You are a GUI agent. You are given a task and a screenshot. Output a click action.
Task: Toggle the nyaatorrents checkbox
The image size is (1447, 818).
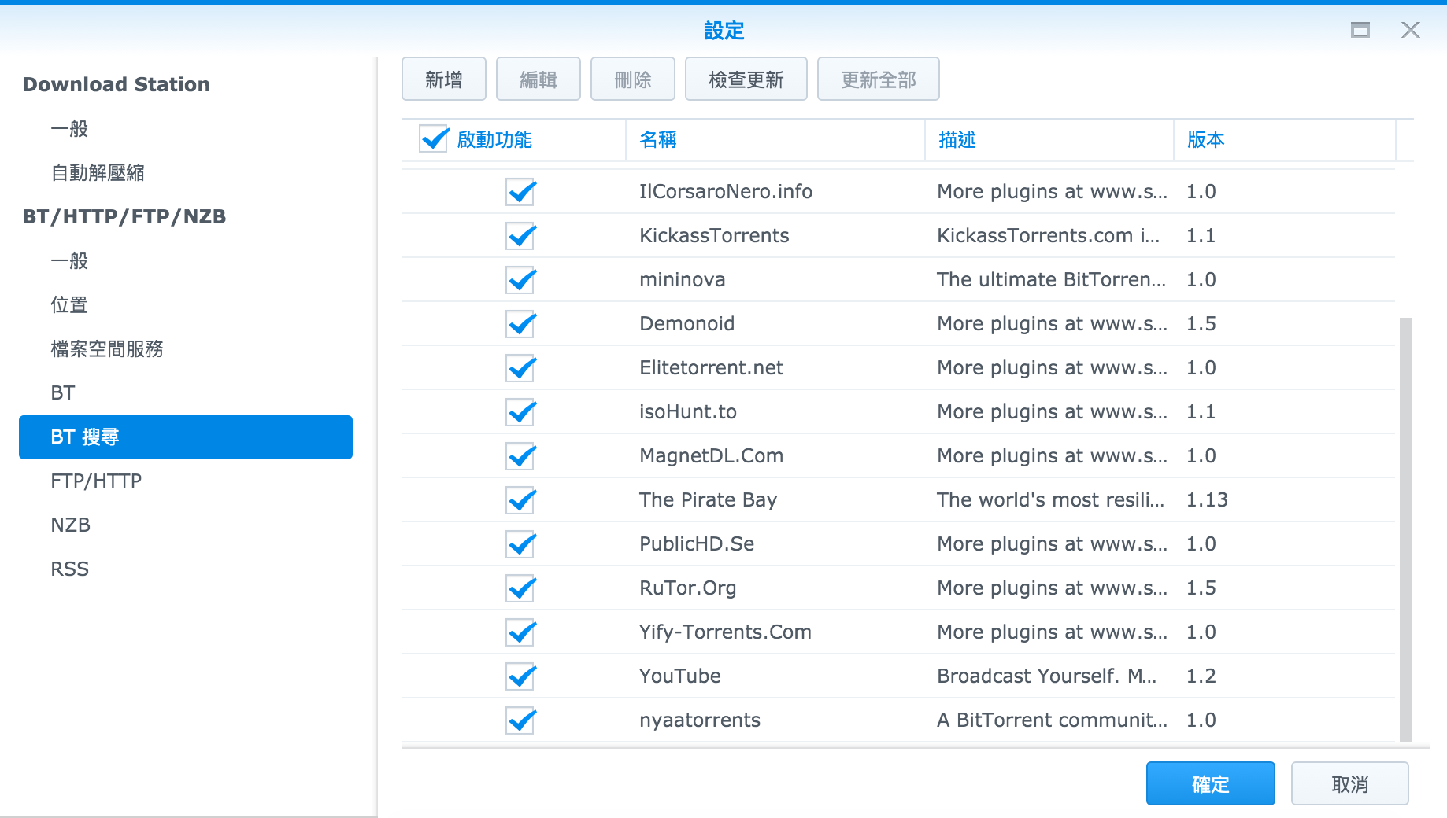point(520,720)
